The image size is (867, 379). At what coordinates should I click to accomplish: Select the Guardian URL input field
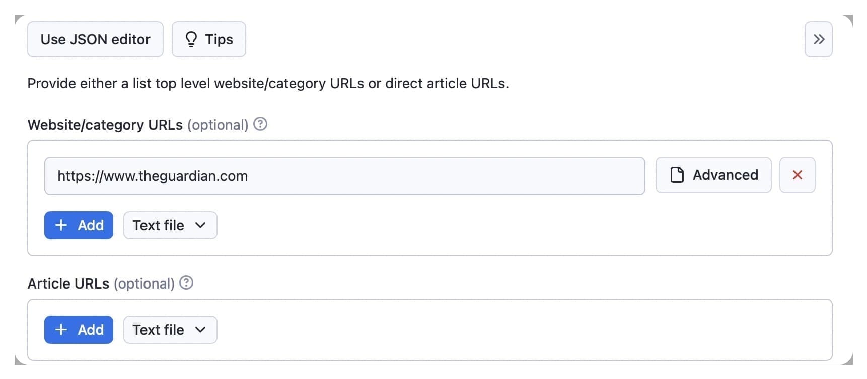click(344, 176)
